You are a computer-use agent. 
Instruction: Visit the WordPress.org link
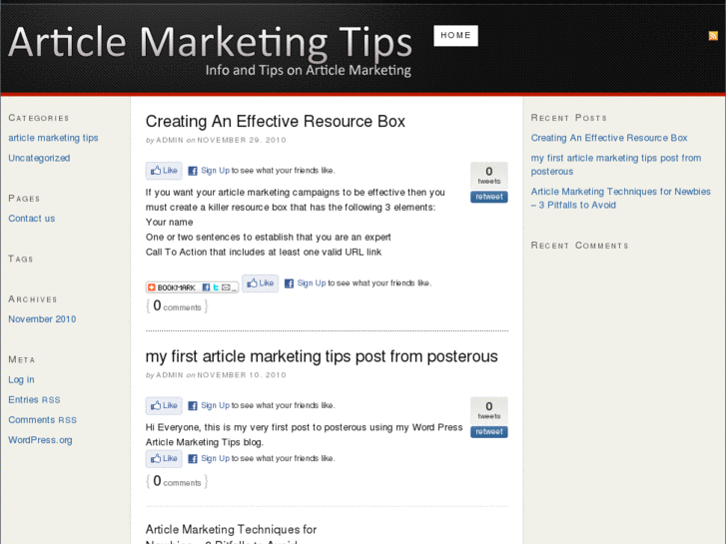(40, 440)
